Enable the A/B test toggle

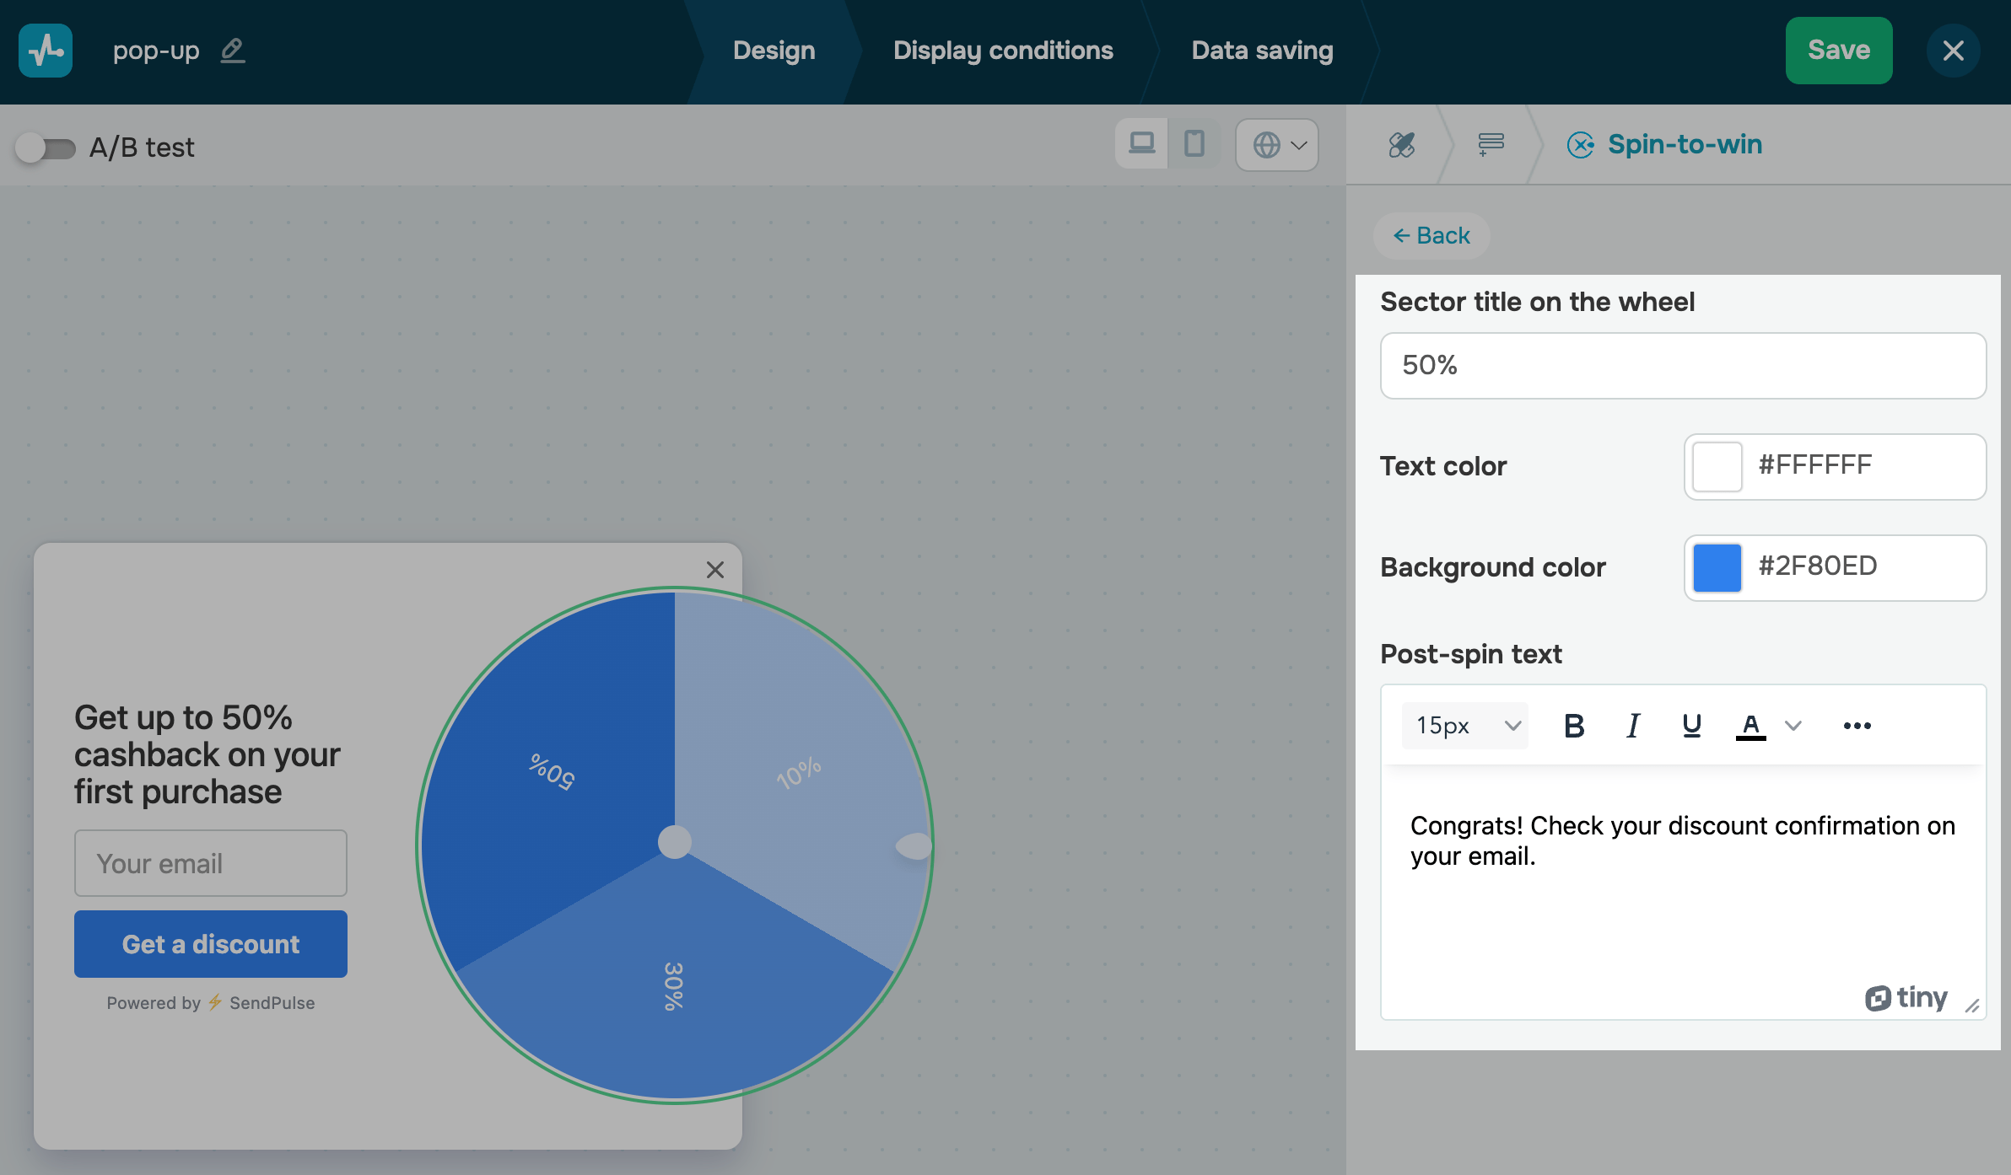coord(46,148)
